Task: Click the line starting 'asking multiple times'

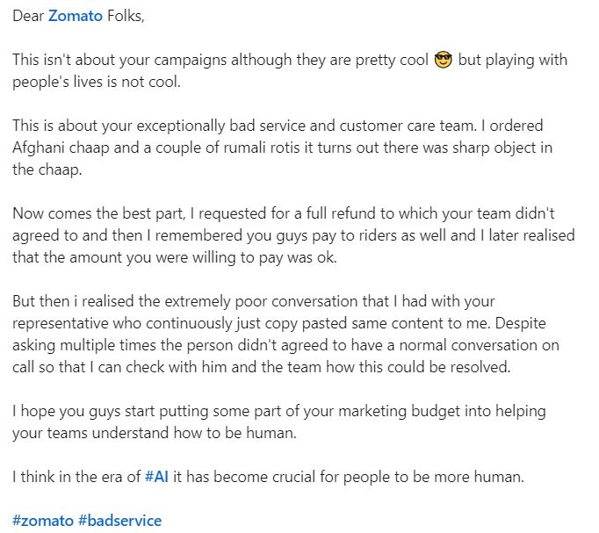Action: 285,345
